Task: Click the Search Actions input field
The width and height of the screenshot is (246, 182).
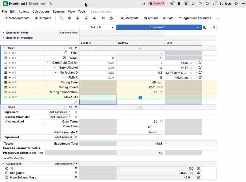Action: (107, 12)
